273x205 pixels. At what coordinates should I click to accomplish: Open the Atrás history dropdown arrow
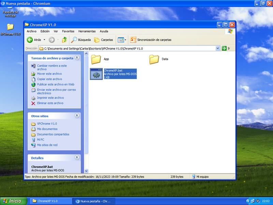coord(44,40)
